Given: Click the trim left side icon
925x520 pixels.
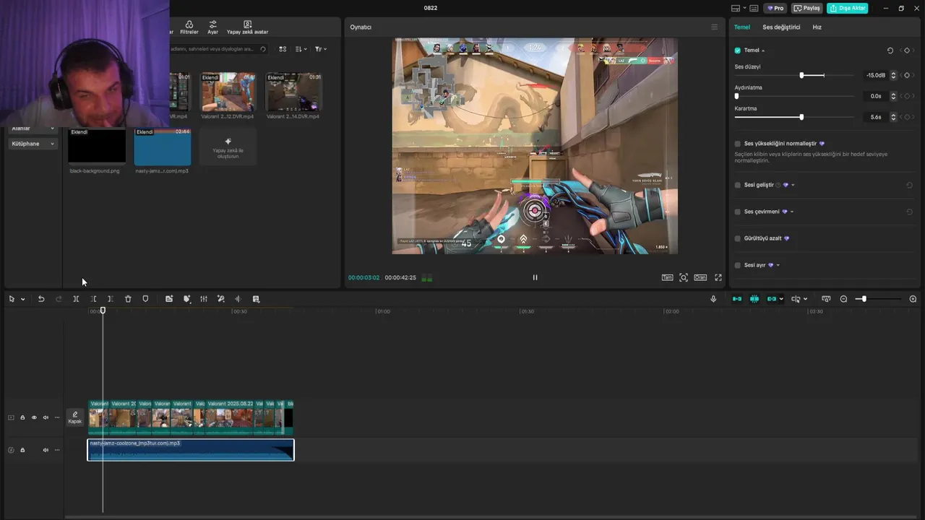Looking at the screenshot, I should (x=93, y=299).
